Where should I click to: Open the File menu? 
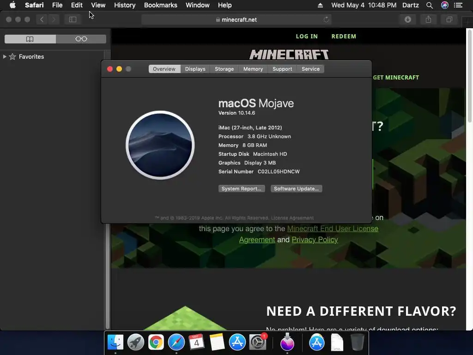coord(57,5)
